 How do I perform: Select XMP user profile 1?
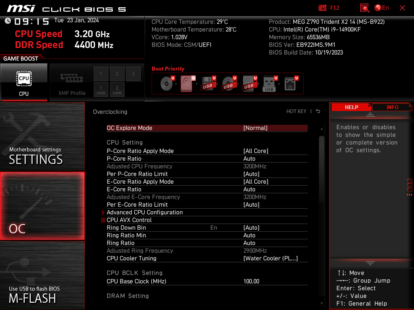tap(101, 90)
